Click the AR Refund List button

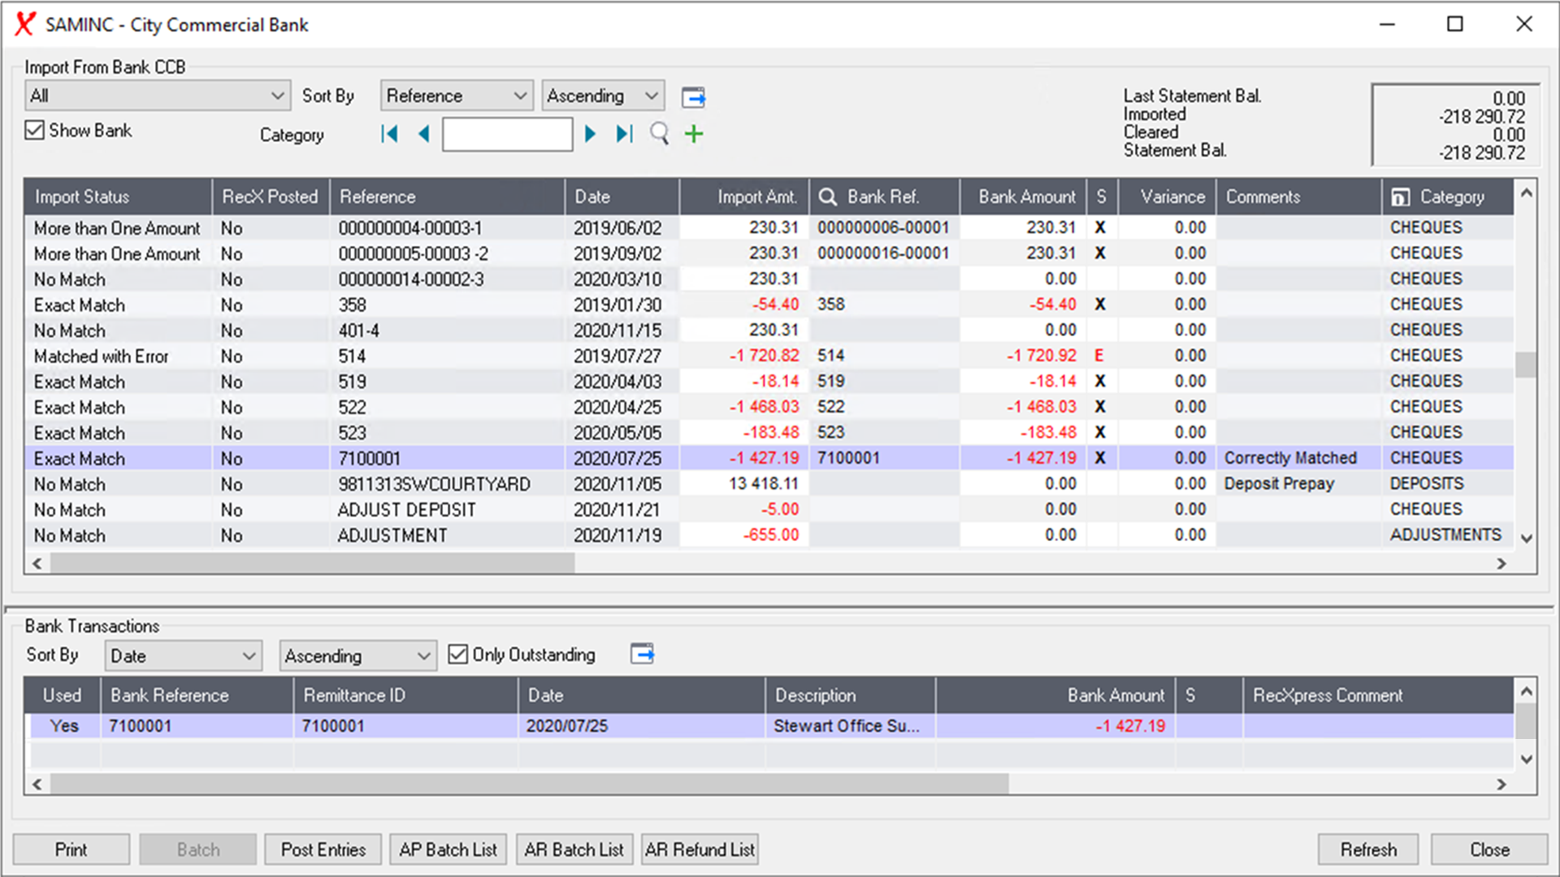699,849
